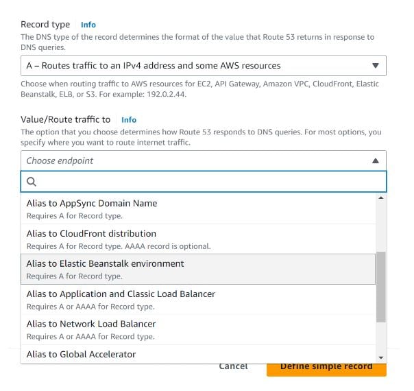This screenshot has width=414, height=391.
Task: Click the Define simple record button
Action: (326, 367)
